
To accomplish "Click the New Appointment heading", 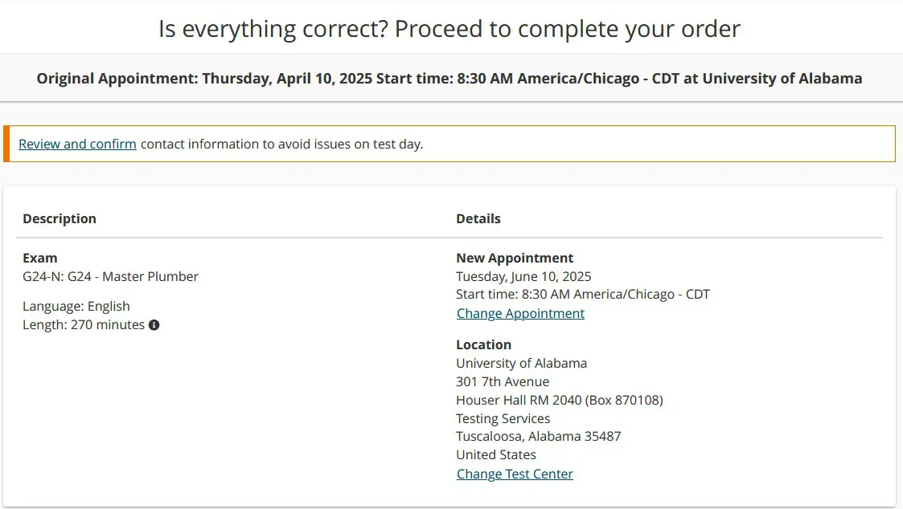I will point(515,258).
